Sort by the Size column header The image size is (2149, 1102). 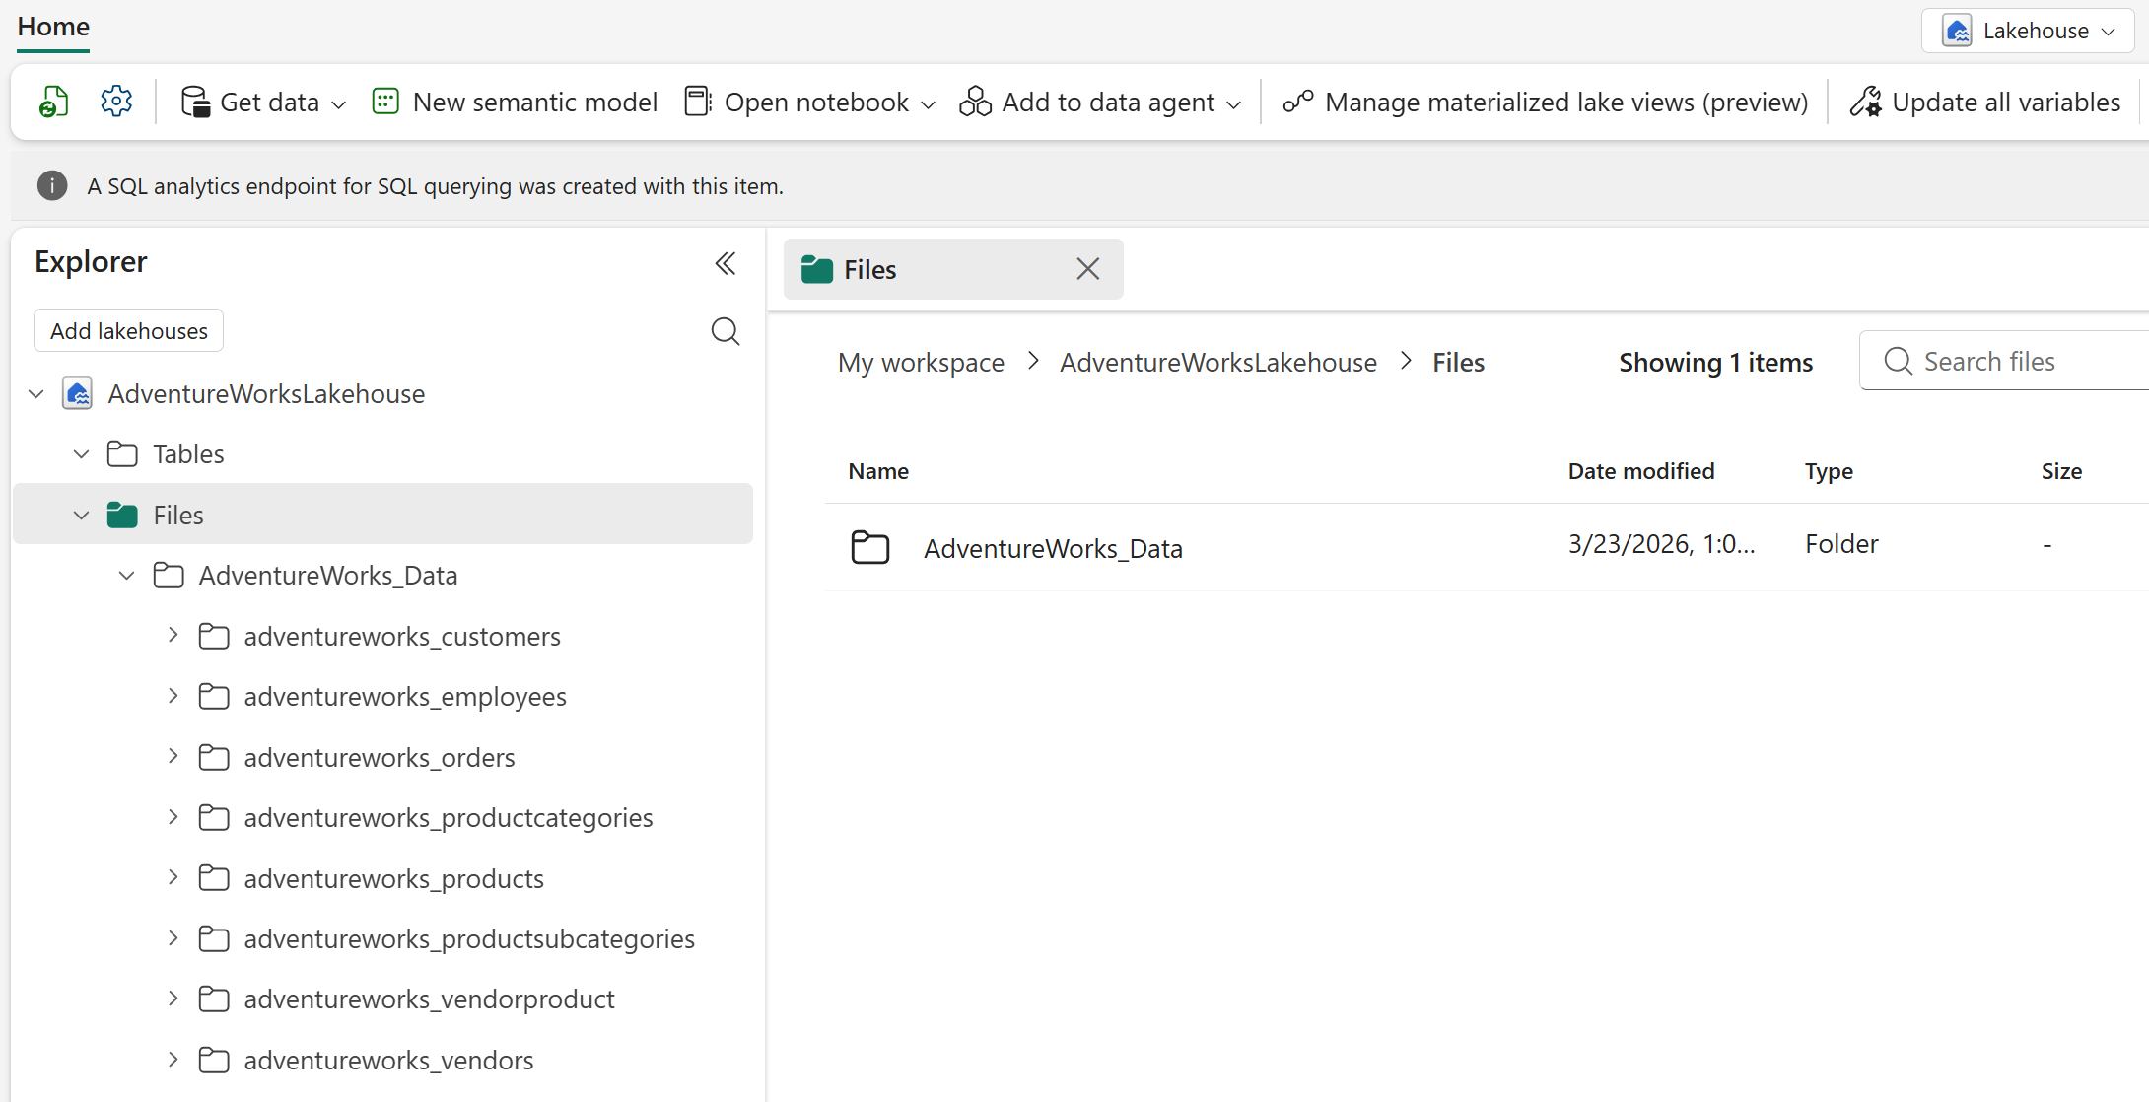pos(2061,471)
